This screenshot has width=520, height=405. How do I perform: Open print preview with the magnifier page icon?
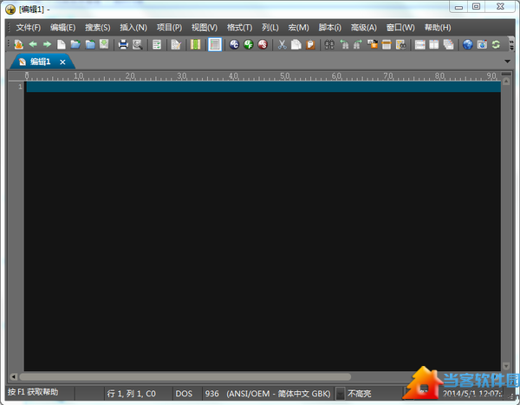click(x=137, y=44)
